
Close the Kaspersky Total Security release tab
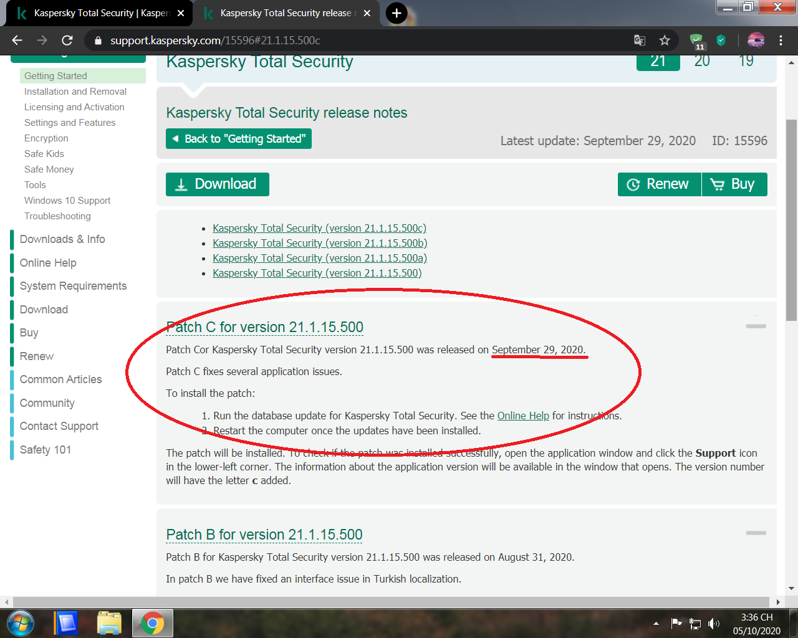367,13
